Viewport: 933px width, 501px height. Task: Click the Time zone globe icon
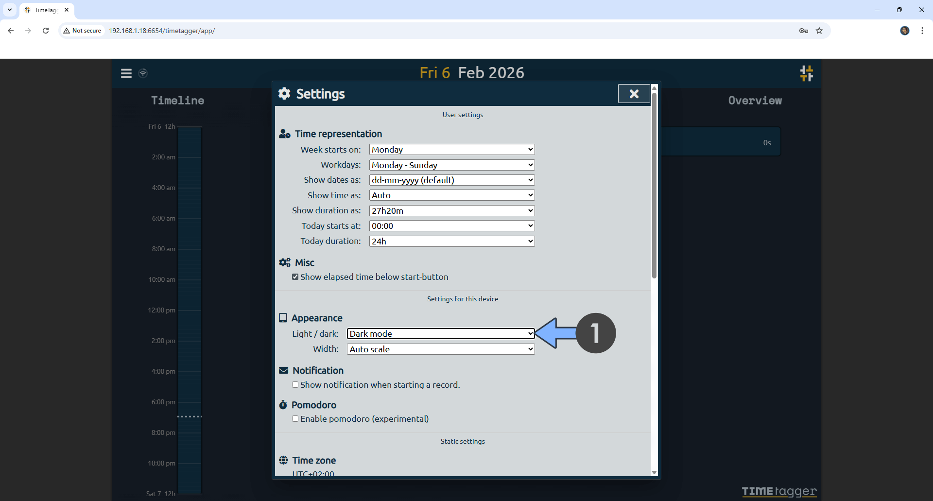283,460
